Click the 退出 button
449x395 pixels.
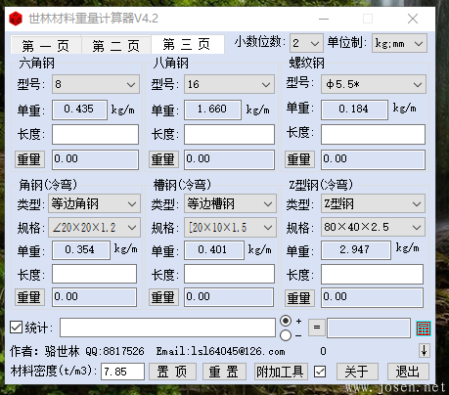click(408, 372)
